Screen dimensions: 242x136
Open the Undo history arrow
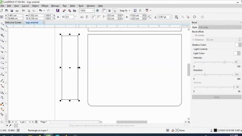44,11
